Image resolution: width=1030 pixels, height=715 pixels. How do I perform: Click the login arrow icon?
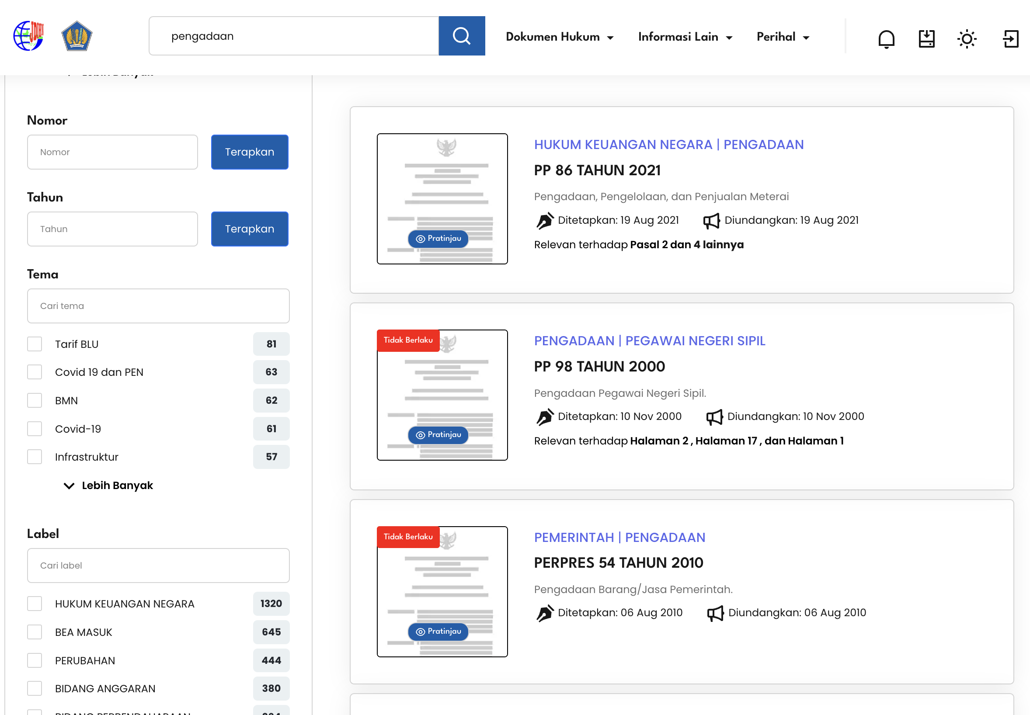tap(1010, 38)
